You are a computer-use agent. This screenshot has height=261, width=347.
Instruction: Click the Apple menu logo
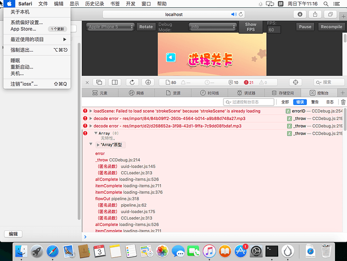(x=9, y=4)
